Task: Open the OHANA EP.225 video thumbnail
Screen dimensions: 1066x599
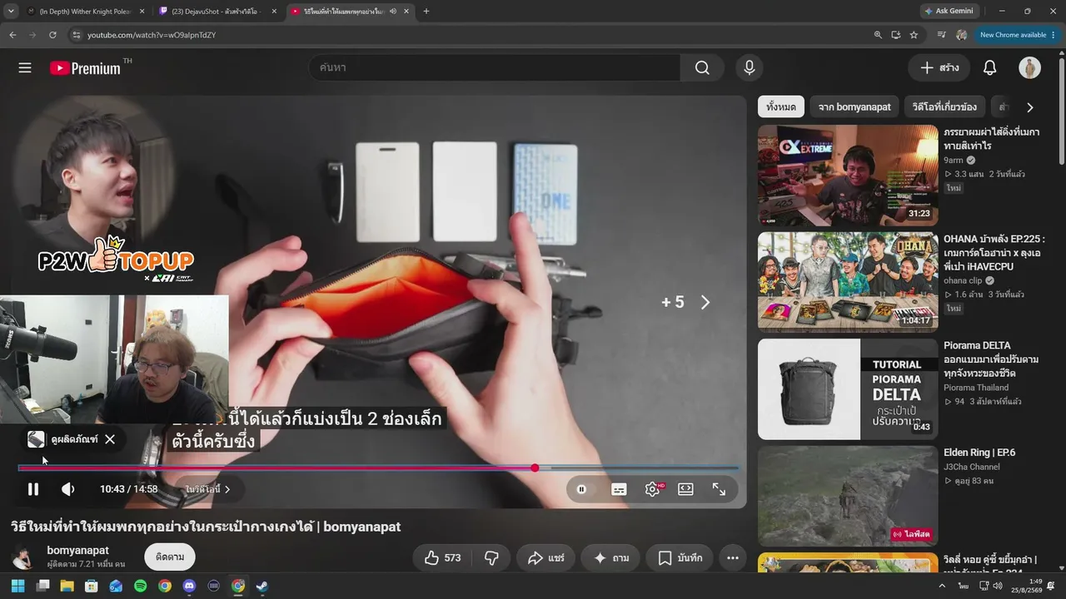Action: click(848, 282)
